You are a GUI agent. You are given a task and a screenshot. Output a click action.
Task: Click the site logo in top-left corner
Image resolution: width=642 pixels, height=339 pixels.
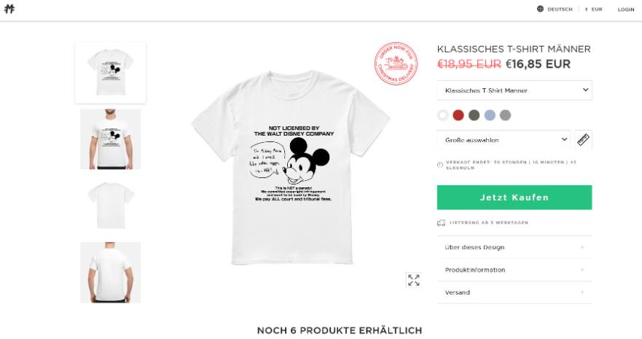tap(9, 9)
